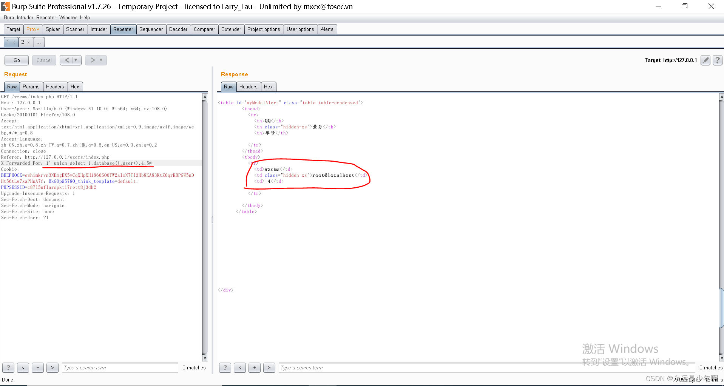Close Repeater sub-tab 1
The height and width of the screenshot is (386, 724).
pos(14,43)
